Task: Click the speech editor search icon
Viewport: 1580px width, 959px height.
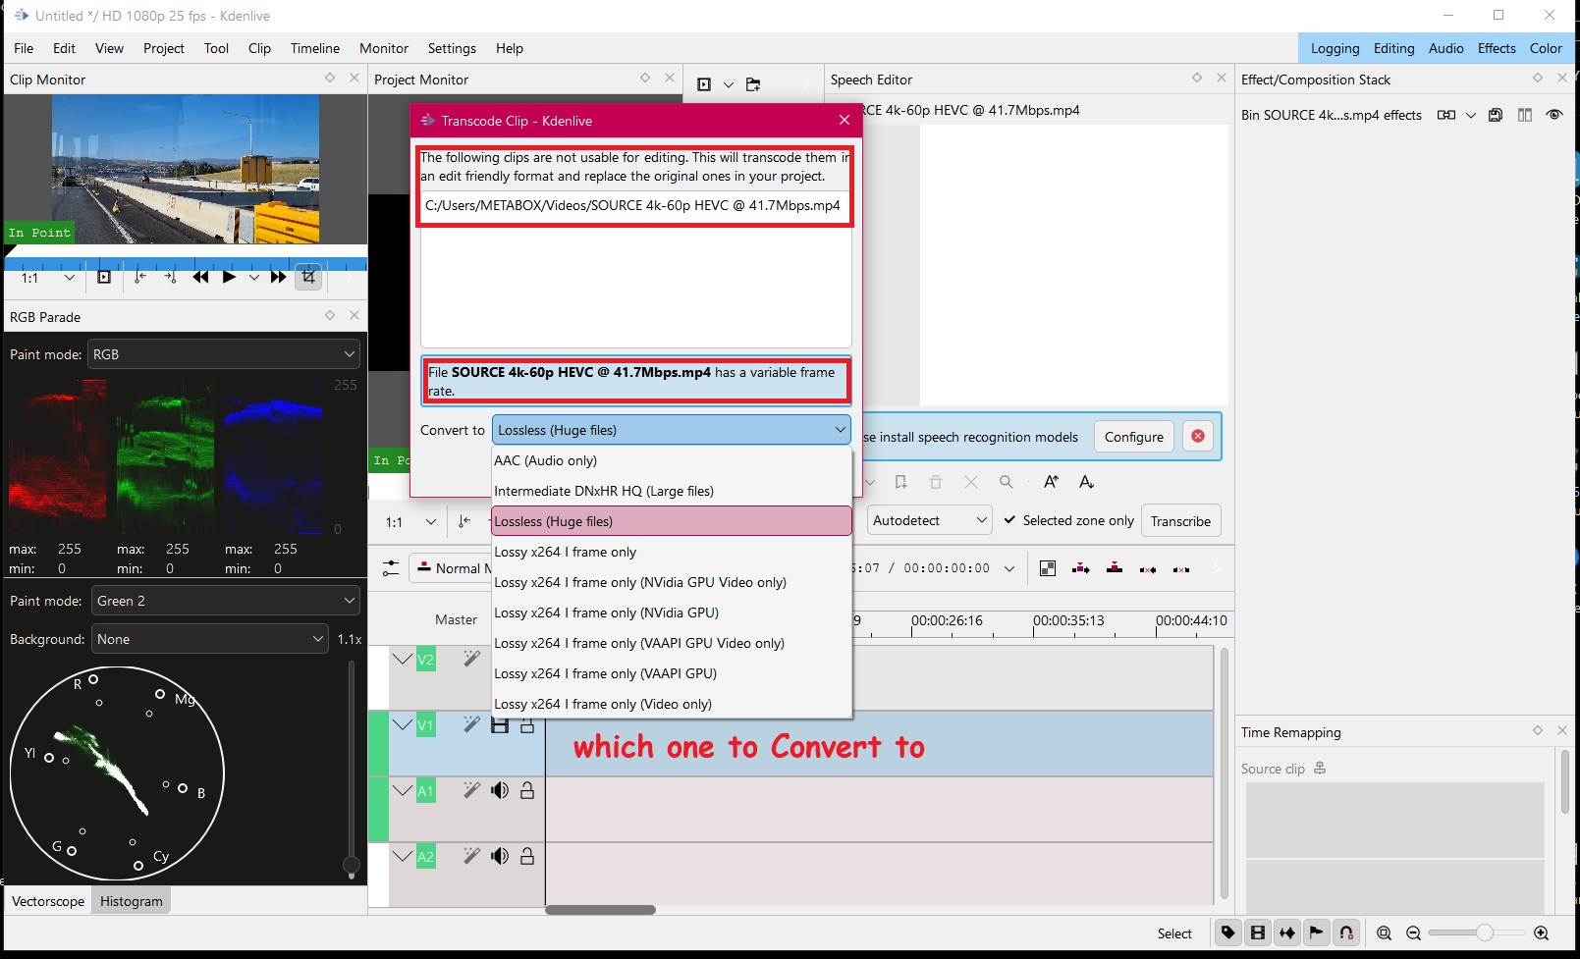Action: click(x=1006, y=482)
